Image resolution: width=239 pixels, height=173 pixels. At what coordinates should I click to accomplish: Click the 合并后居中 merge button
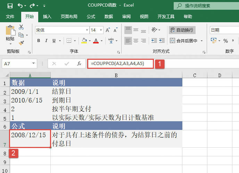[186, 41]
